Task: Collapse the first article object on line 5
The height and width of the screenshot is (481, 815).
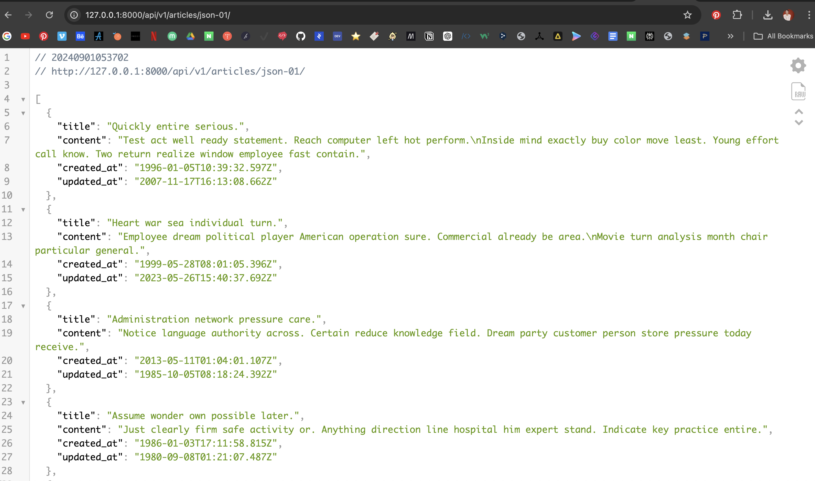Action: point(23,113)
